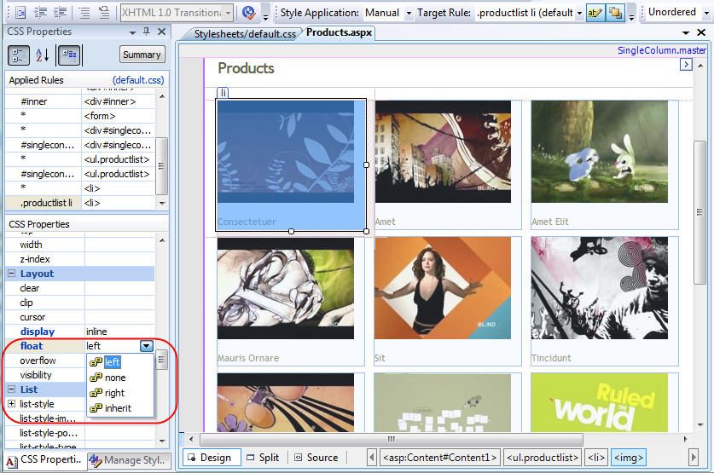Screen dimensions: 714x473
Task: Select the Amet Elit bunnies thumbnail
Action: coord(599,152)
